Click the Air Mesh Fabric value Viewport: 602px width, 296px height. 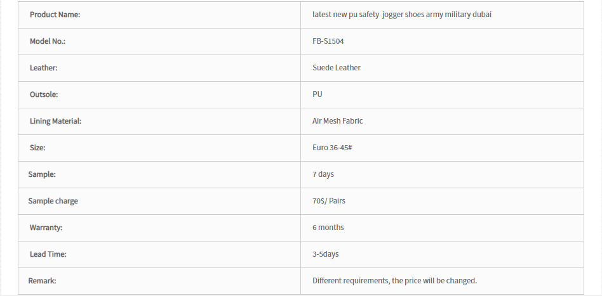coord(337,121)
